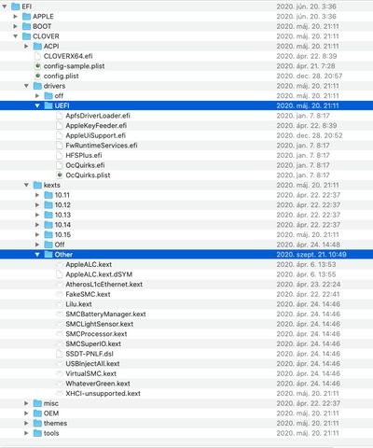The width and height of the screenshot is (373, 448).
Task: Select XHCI-unsupported.kext file name
Action: (104, 394)
